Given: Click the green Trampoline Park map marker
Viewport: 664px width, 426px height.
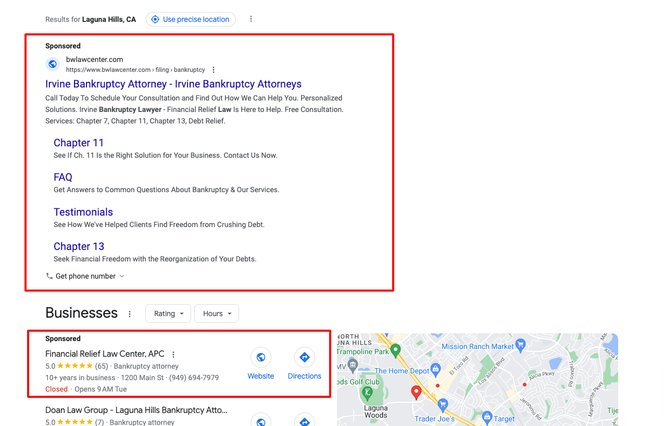Looking at the screenshot, I should [x=395, y=350].
